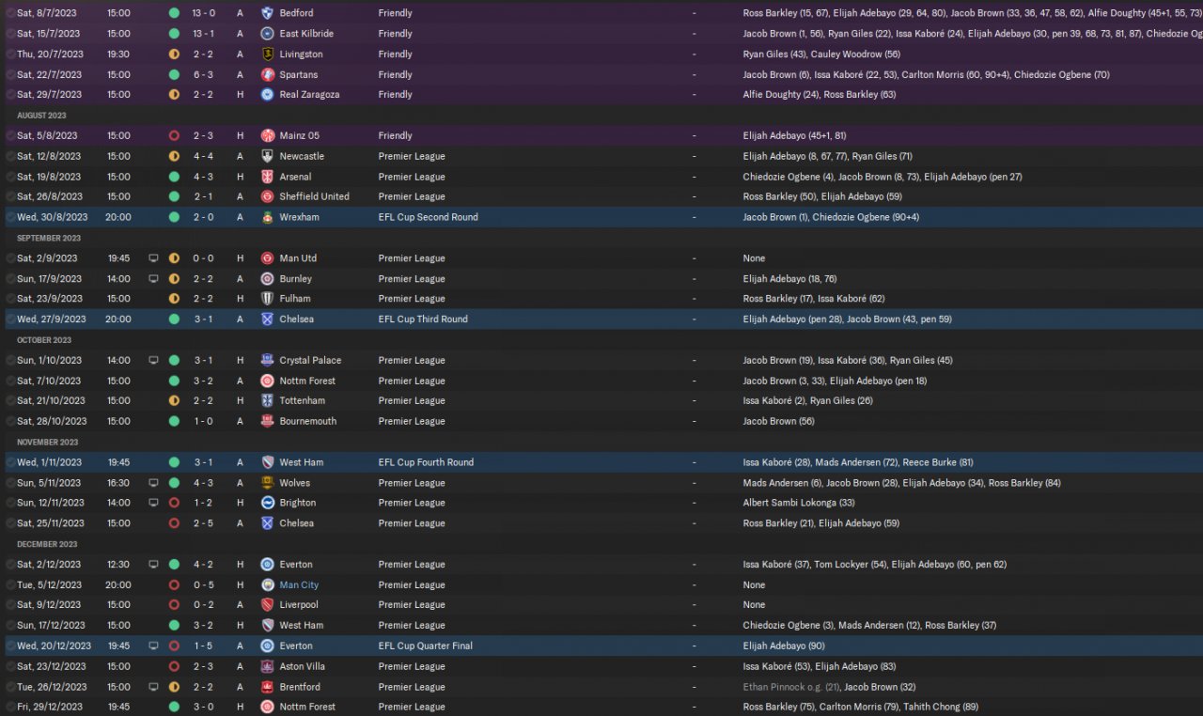Open the Man City name link

click(x=299, y=585)
